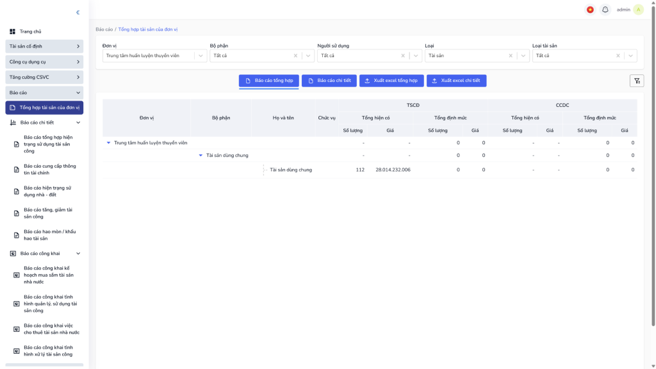Image resolution: width=656 pixels, height=369 pixels.
Task: Collapse the Tài sản dùng chung group row
Action: coord(201,156)
